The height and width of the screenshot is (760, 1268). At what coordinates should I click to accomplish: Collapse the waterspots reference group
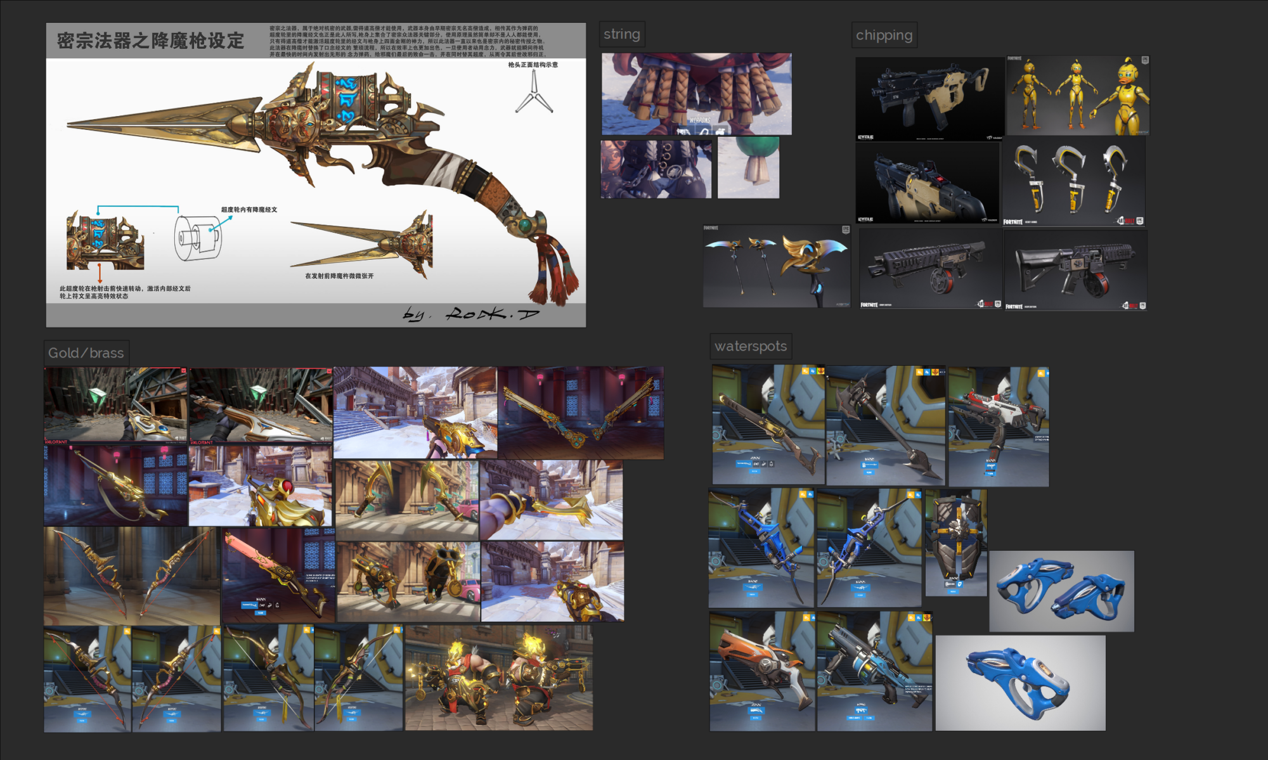point(750,347)
